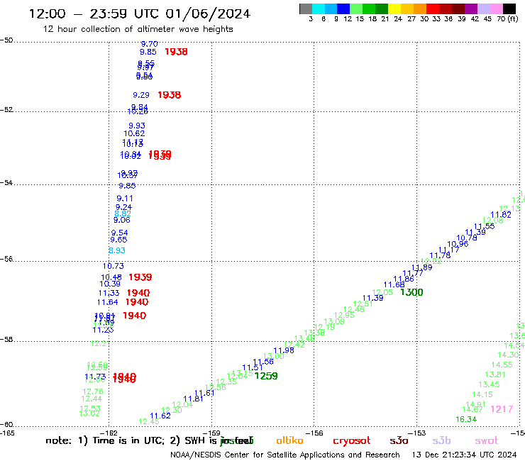
Task: Click the 11.64 wave height reading
Action: pos(107,302)
